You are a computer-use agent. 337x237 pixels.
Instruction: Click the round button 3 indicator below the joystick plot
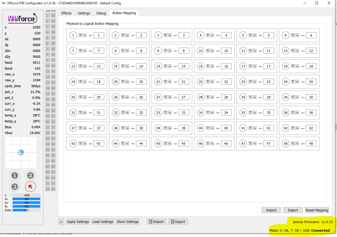click(15, 187)
